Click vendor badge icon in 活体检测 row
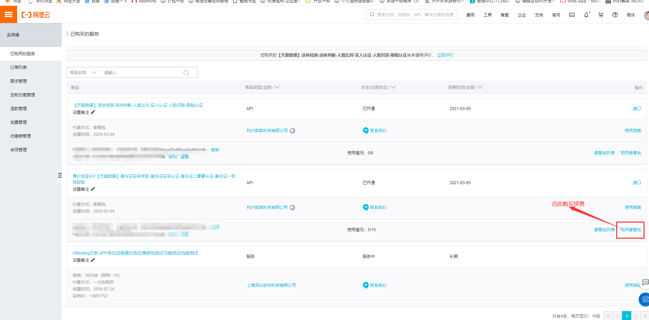The height and width of the screenshot is (320, 649). click(x=292, y=131)
